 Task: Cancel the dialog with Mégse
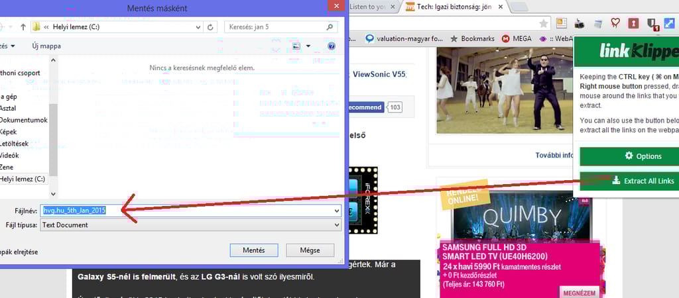310,250
